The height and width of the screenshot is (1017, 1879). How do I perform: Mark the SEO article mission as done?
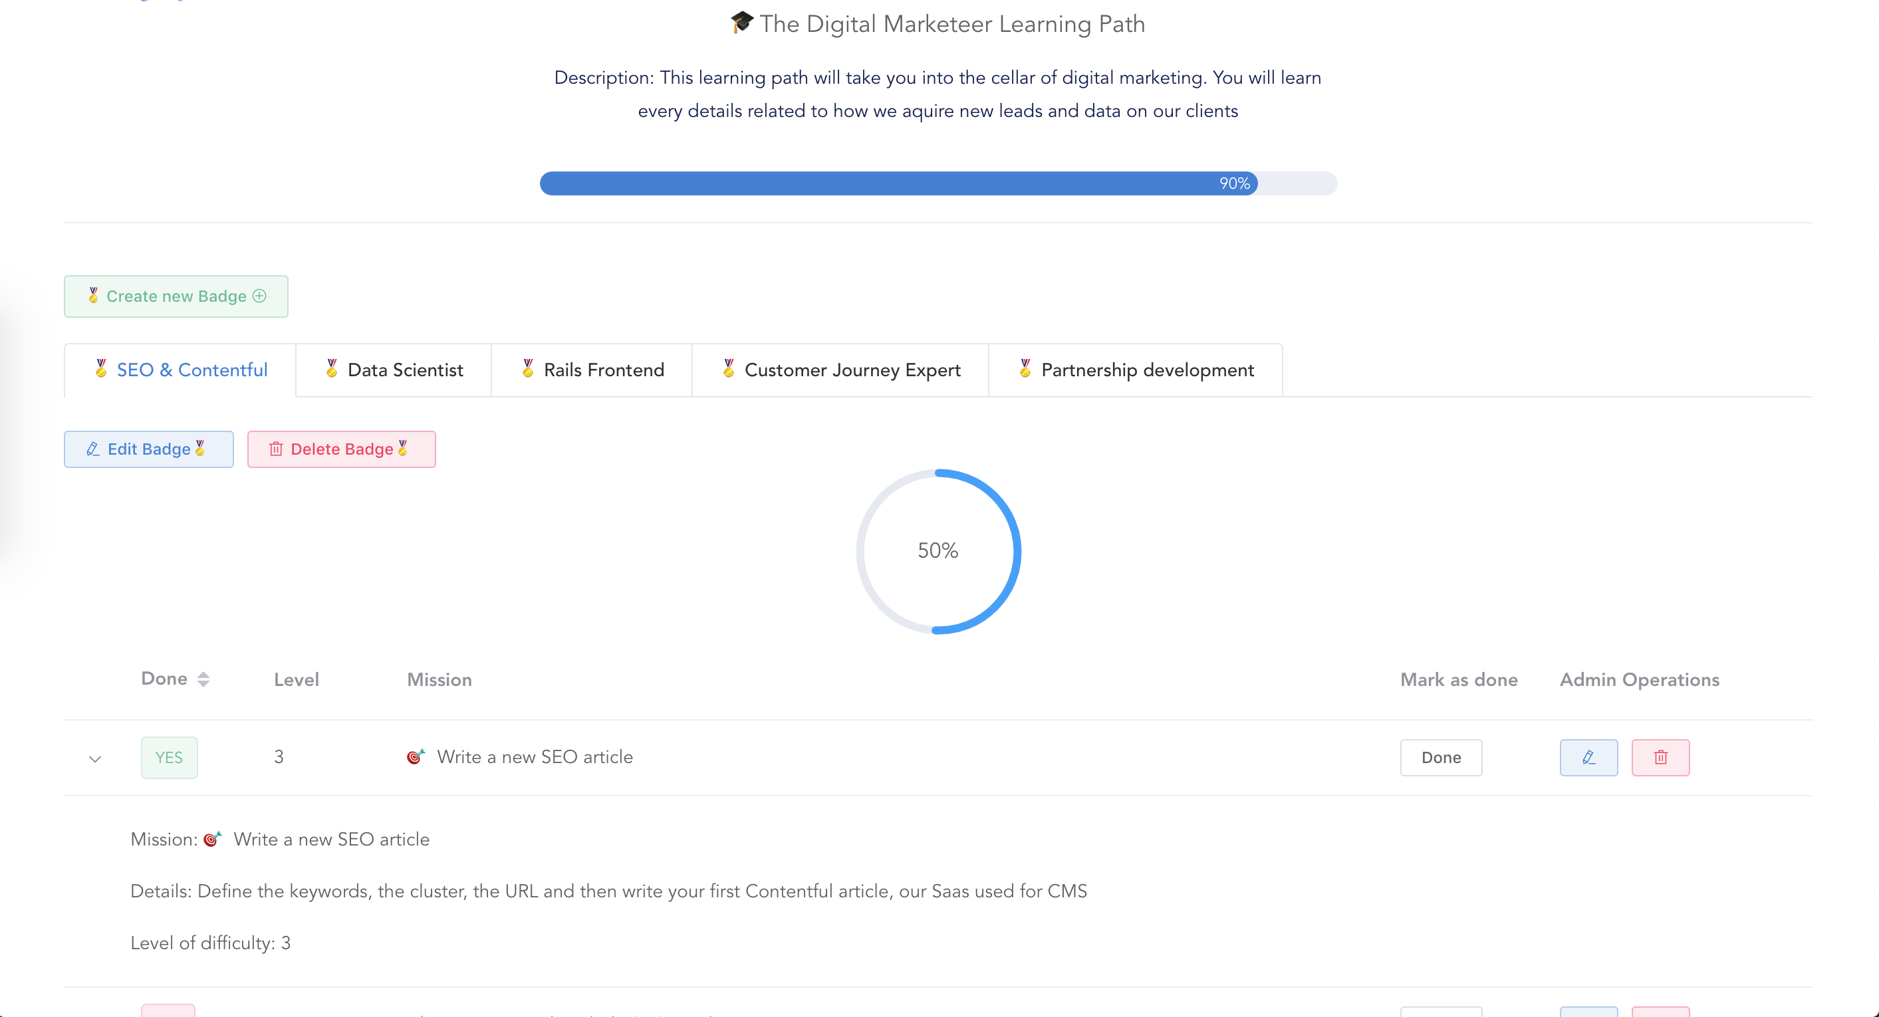coord(1441,756)
